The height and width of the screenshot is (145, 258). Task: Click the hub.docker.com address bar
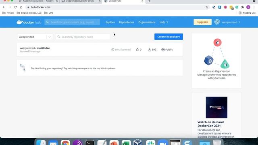click(115, 7)
